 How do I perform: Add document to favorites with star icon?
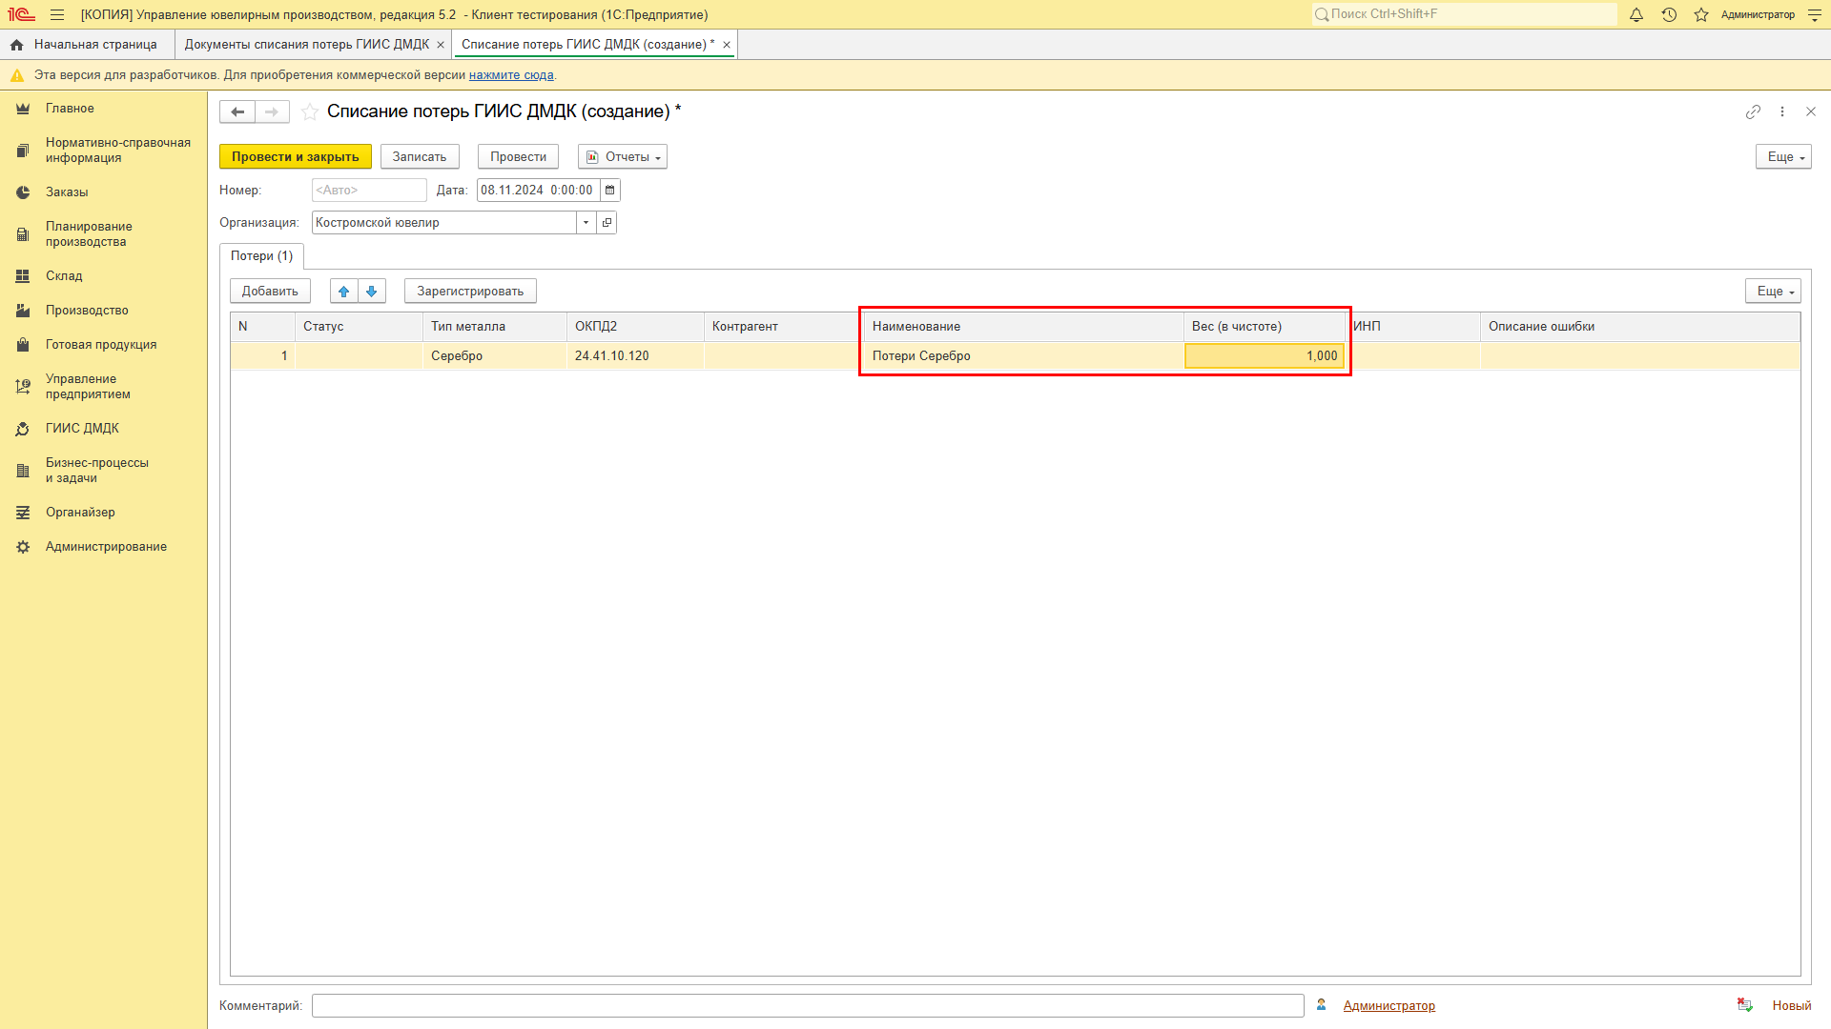pyautogui.click(x=310, y=111)
